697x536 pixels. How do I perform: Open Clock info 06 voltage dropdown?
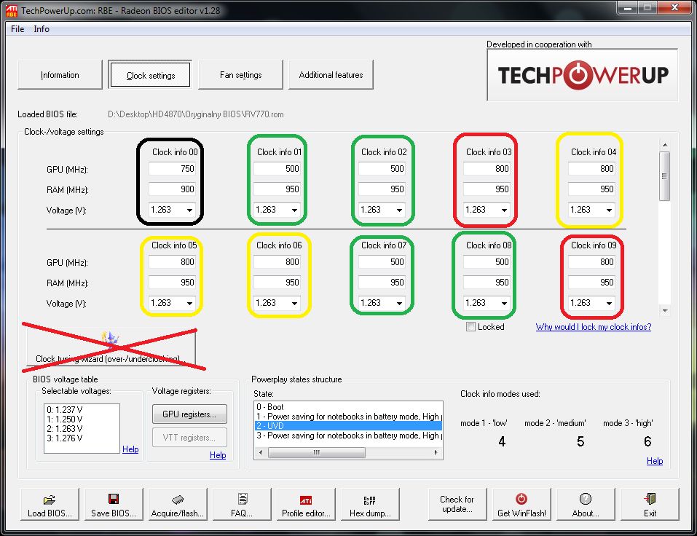click(295, 303)
